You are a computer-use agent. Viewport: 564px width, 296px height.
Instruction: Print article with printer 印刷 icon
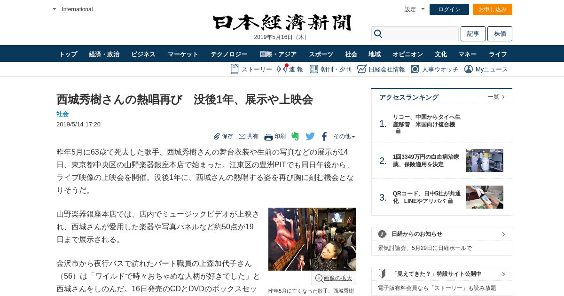(x=268, y=137)
